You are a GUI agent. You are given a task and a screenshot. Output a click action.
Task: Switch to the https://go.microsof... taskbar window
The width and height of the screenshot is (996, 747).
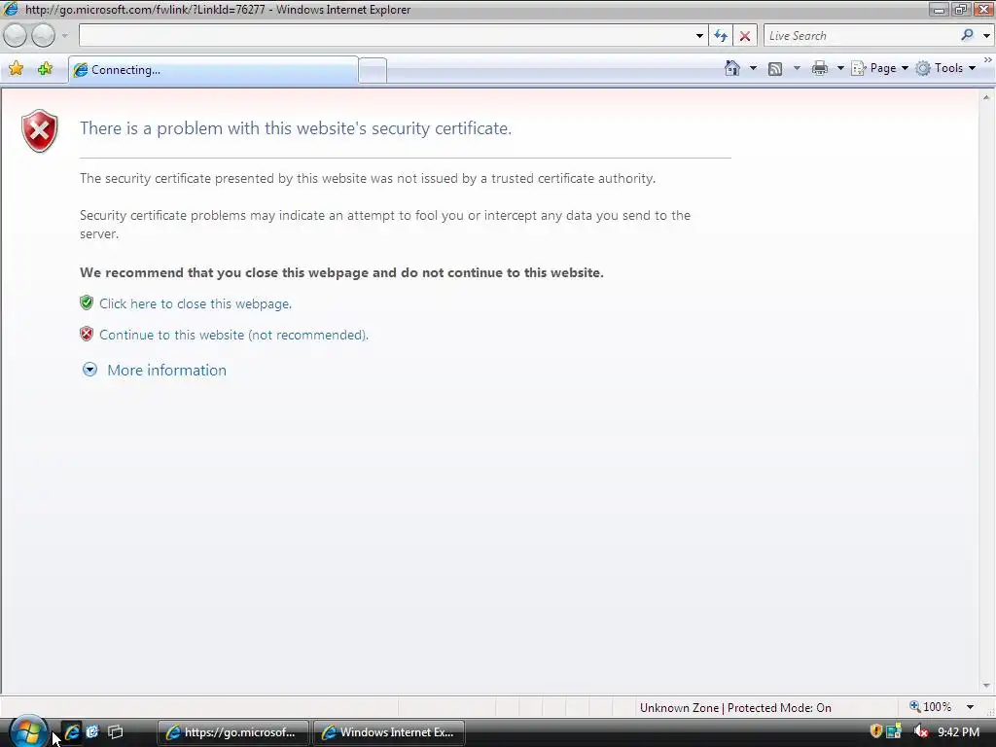[232, 732]
